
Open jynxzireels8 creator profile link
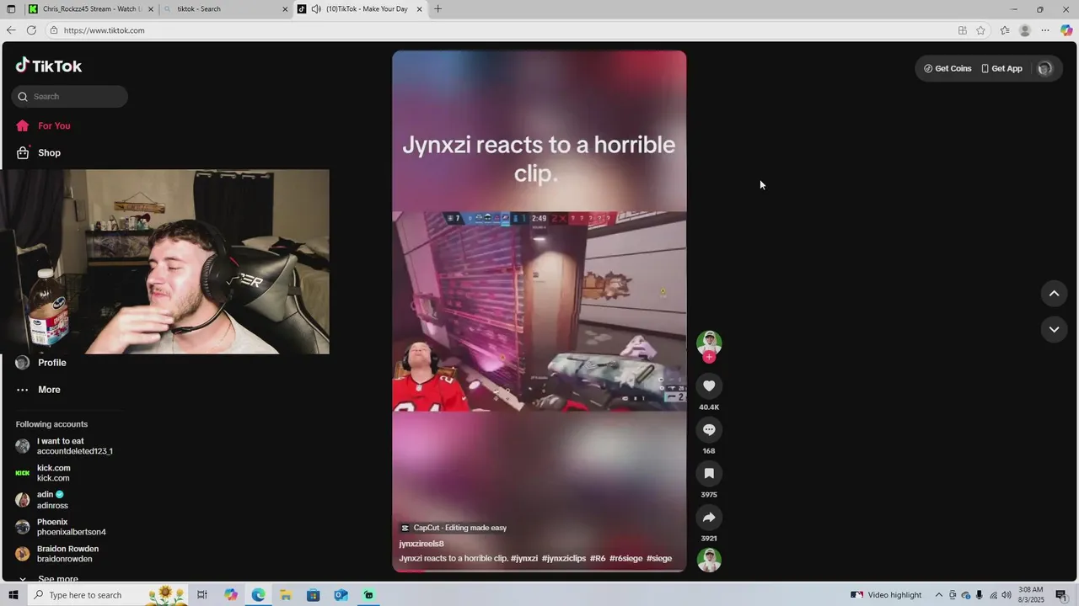tap(421, 544)
